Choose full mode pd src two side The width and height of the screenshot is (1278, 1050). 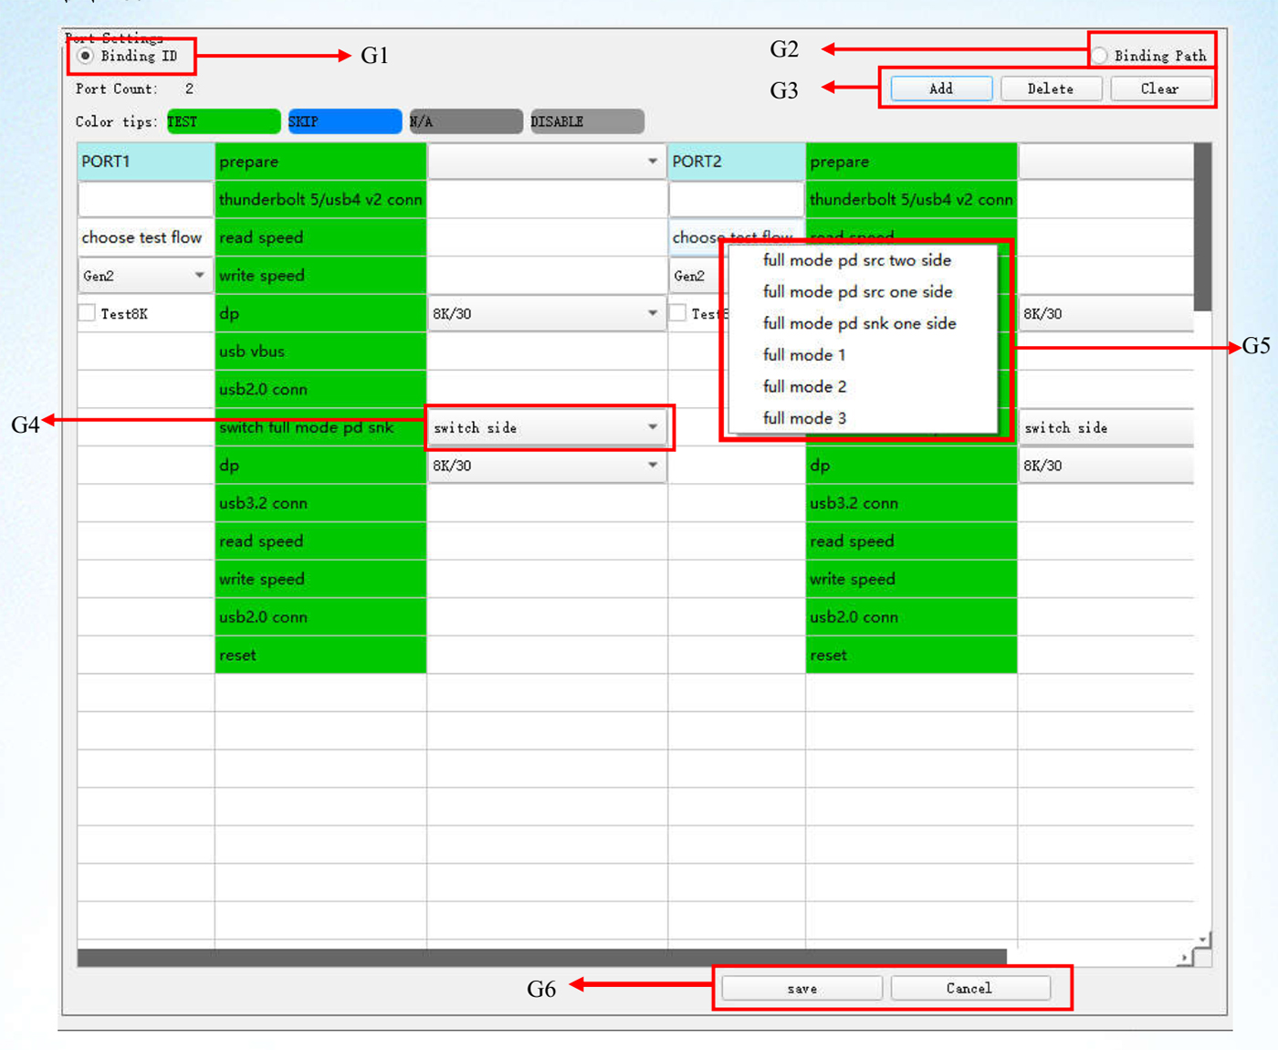(x=856, y=260)
